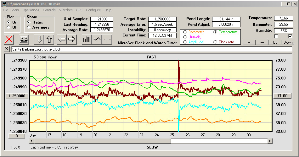Click the 71.00 right axis button
Viewport: 299px width, 157px height.
tap(282, 96)
